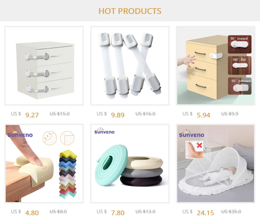This screenshot has height=216, width=260.
Task: Open the Sunveno edge guard roll product
Action: (130, 163)
